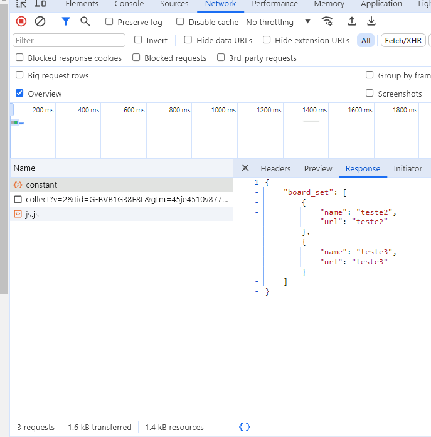Viewport: 431px width, 437px height.
Task: Click the constant request JSON icon
Action: [x=18, y=185]
